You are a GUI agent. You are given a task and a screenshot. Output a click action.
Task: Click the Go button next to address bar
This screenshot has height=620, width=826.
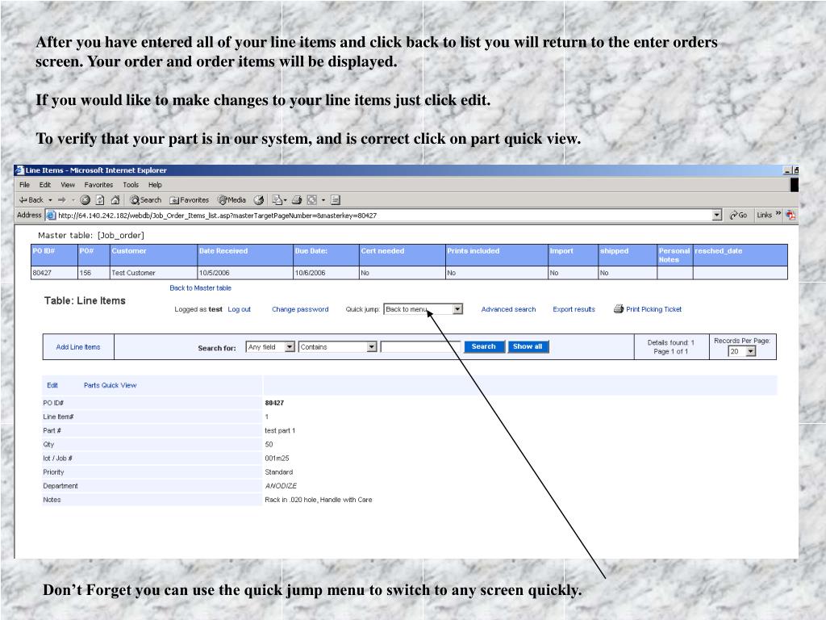738,215
